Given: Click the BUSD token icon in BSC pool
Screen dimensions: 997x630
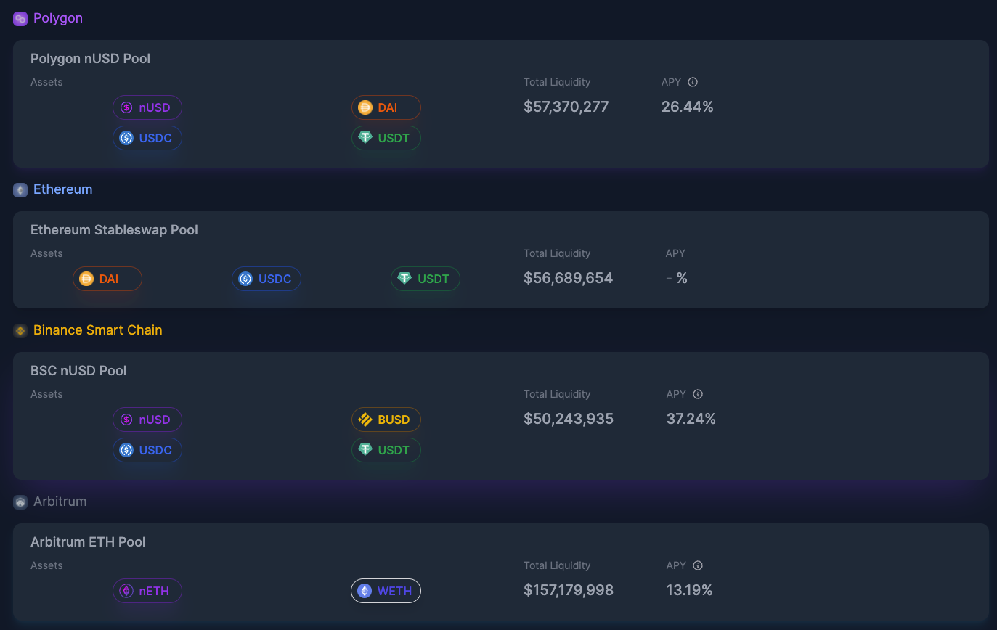Looking at the screenshot, I should pyautogui.click(x=365, y=419).
